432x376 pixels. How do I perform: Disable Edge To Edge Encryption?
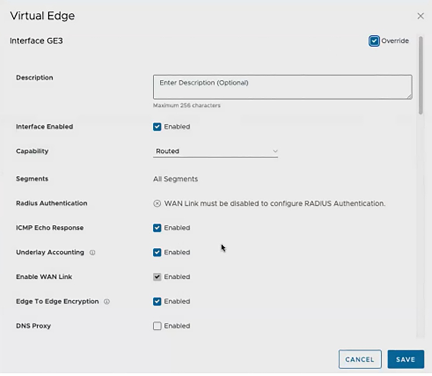coord(158,301)
